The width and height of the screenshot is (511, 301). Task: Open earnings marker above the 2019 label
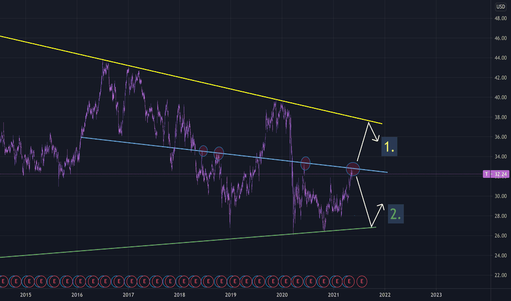coord(234,281)
